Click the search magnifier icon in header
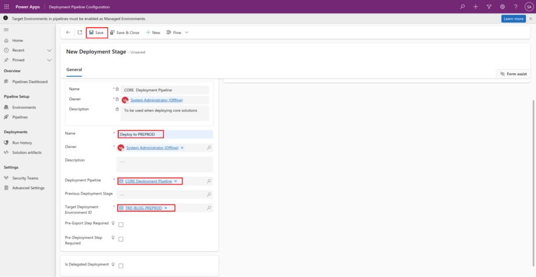Screen dimensions: 536x277 pyautogui.click(x=462, y=7)
